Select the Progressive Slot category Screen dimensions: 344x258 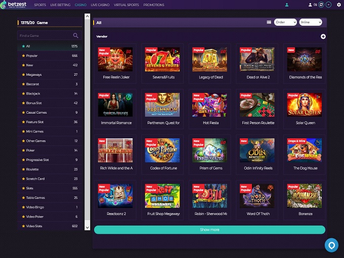pyautogui.click(x=50, y=160)
